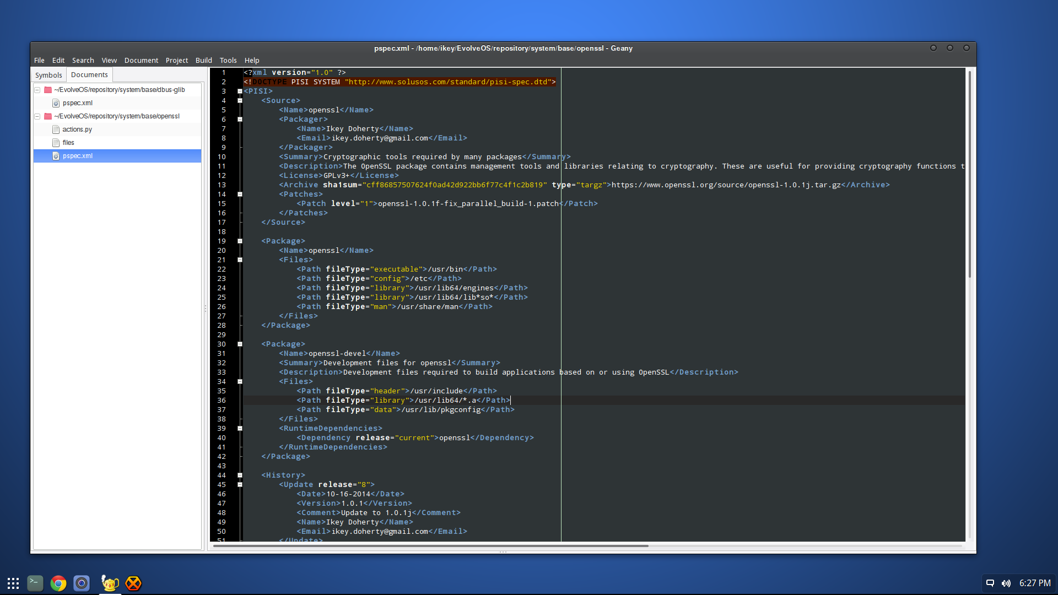The width and height of the screenshot is (1058, 595).
Task: Collapse the openssl folder in Documents tree
Action: [x=37, y=116]
